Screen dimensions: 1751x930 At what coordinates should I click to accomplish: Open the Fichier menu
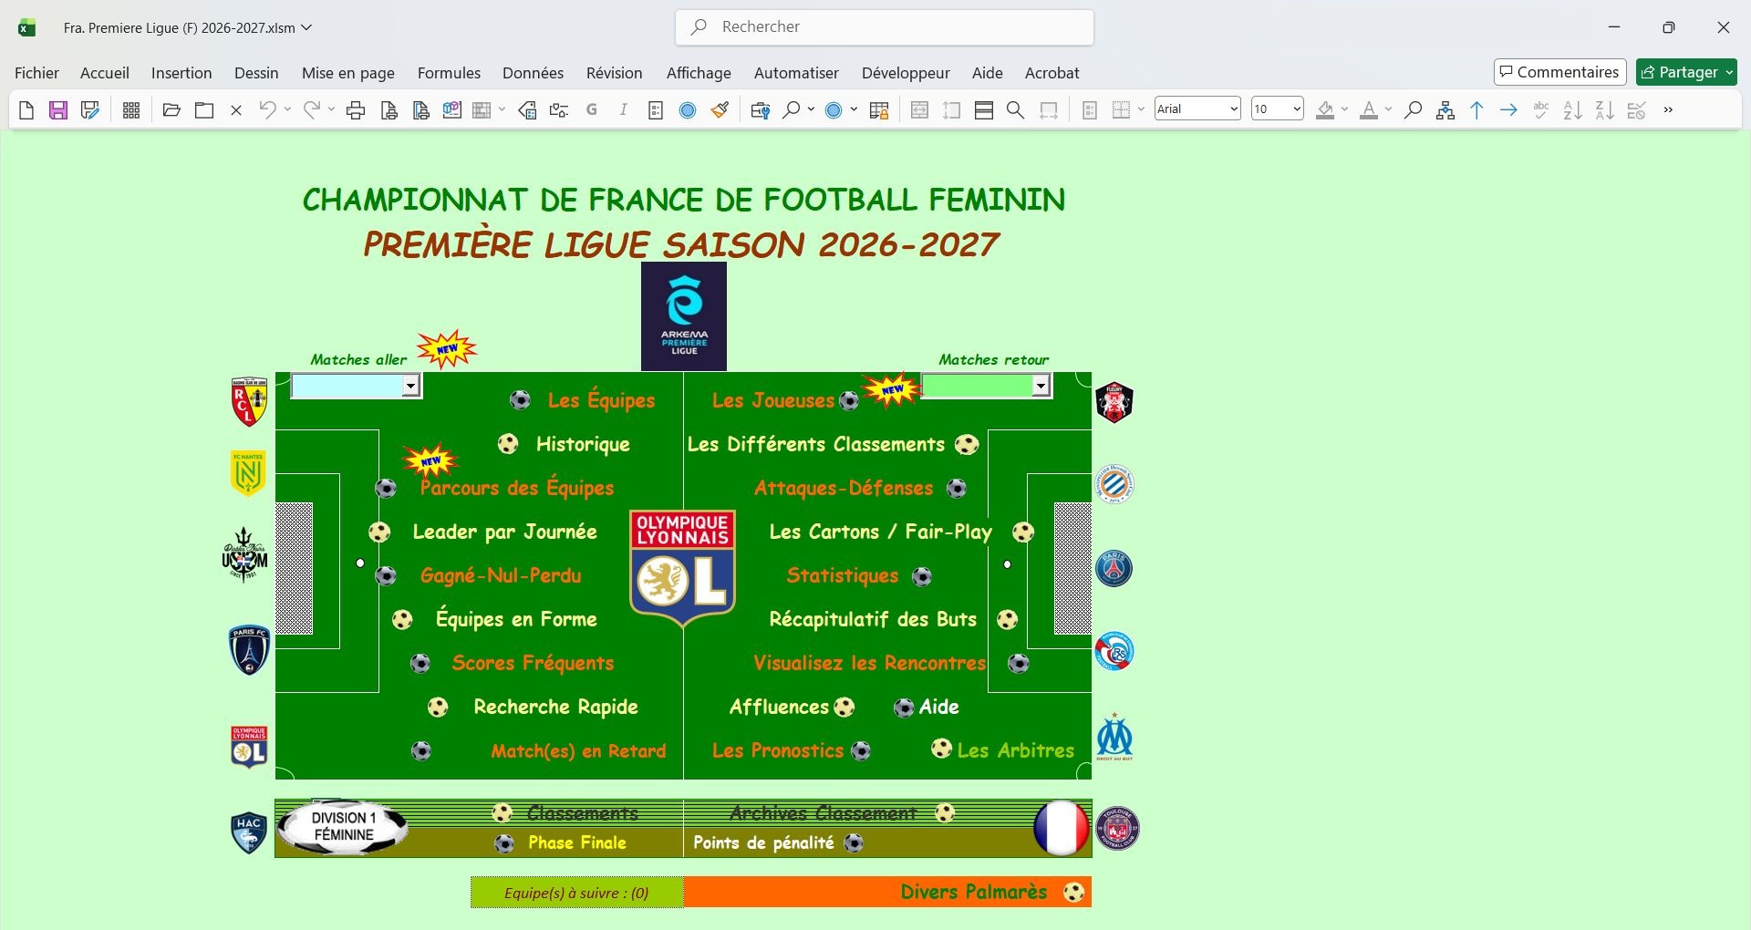[x=36, y=73]
